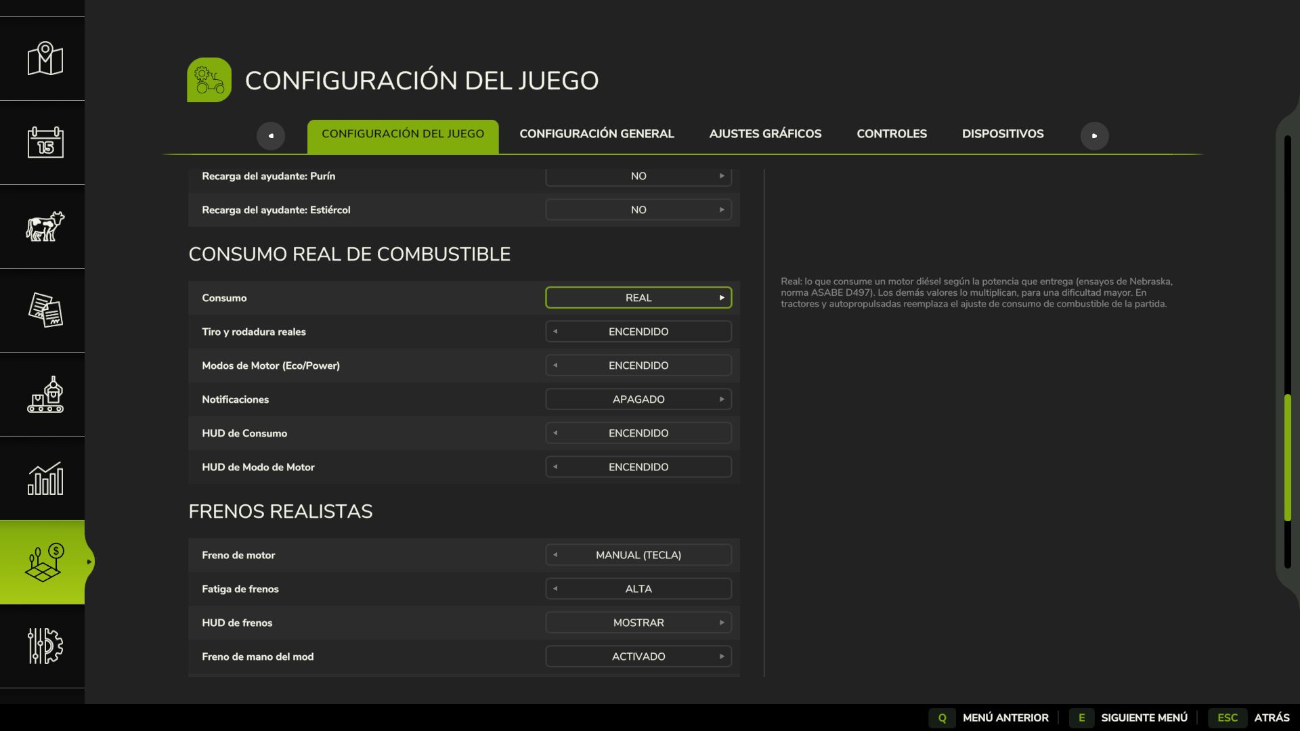
Task: Click the Frenos Realistas section heading
Action: tap(280, 512)
